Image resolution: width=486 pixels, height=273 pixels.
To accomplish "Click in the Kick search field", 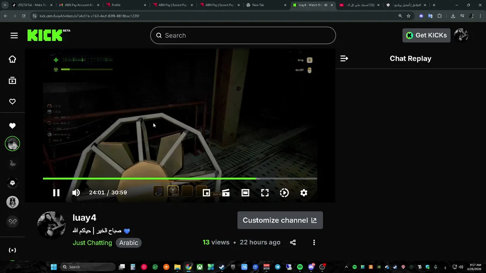I will pyautogui.click(x=243, y=35).
